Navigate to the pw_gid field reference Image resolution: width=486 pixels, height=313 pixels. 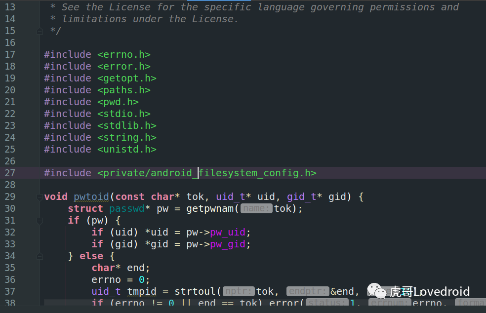pos(228,244)
